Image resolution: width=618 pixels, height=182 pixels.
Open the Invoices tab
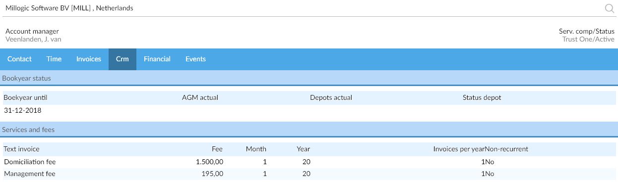(x=89, y=59)
